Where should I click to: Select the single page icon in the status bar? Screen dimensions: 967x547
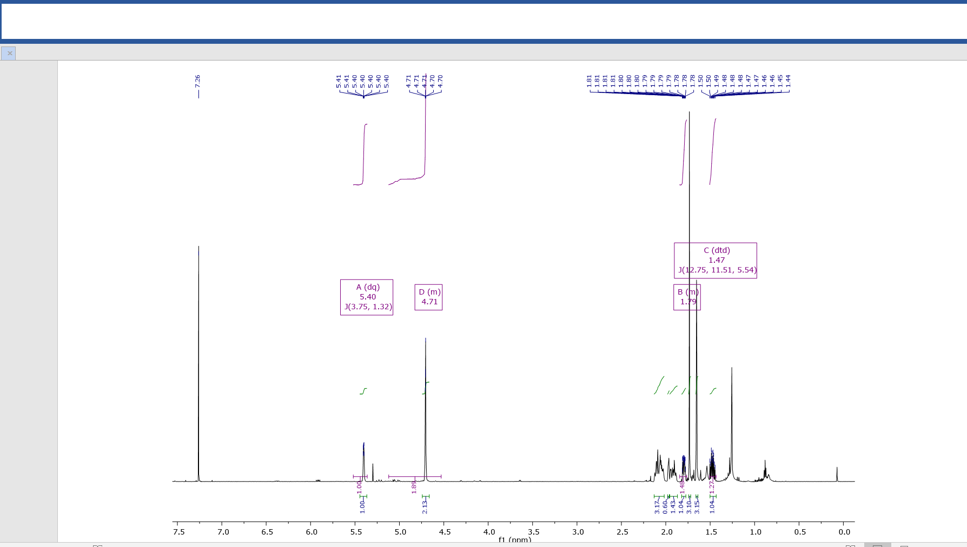(878, 546)
